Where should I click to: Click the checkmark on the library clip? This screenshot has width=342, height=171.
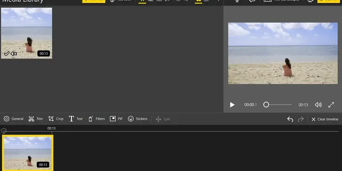[6, 54]
